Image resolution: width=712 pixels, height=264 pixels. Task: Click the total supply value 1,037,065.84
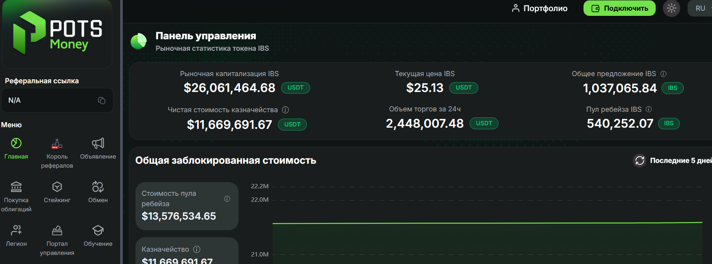click(620, 88)
